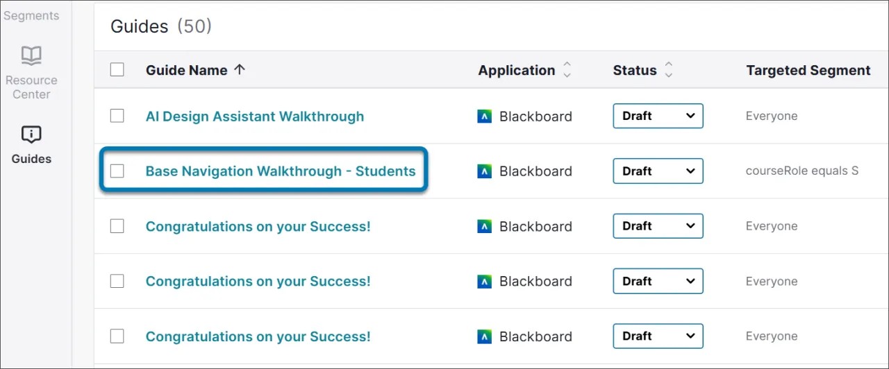This screenshot has width=889, height=369.
Task: Click the Guide Name sort arrow
Action: (240, 69)
